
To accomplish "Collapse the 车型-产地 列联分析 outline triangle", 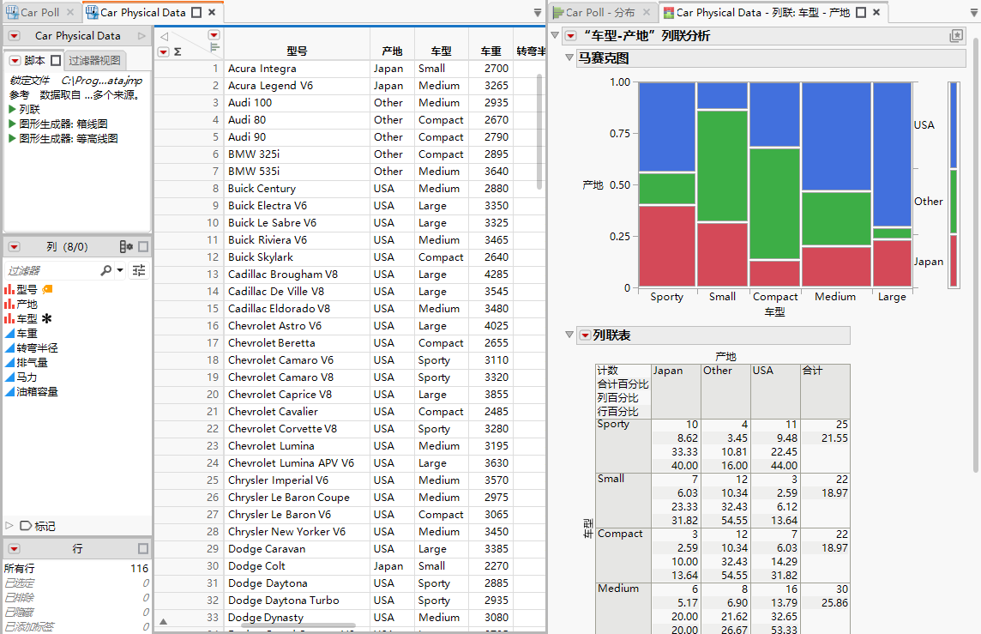I will (x=555, y=36).
